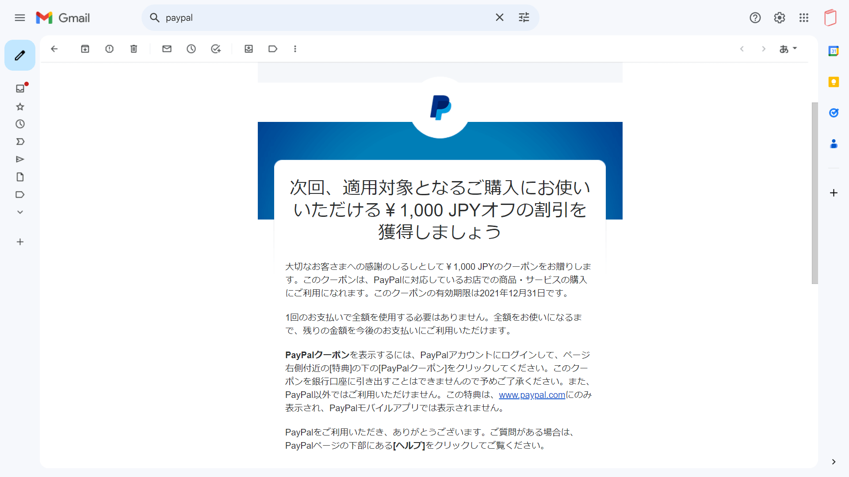Open the Compose pencil icon

click(19, 55)
